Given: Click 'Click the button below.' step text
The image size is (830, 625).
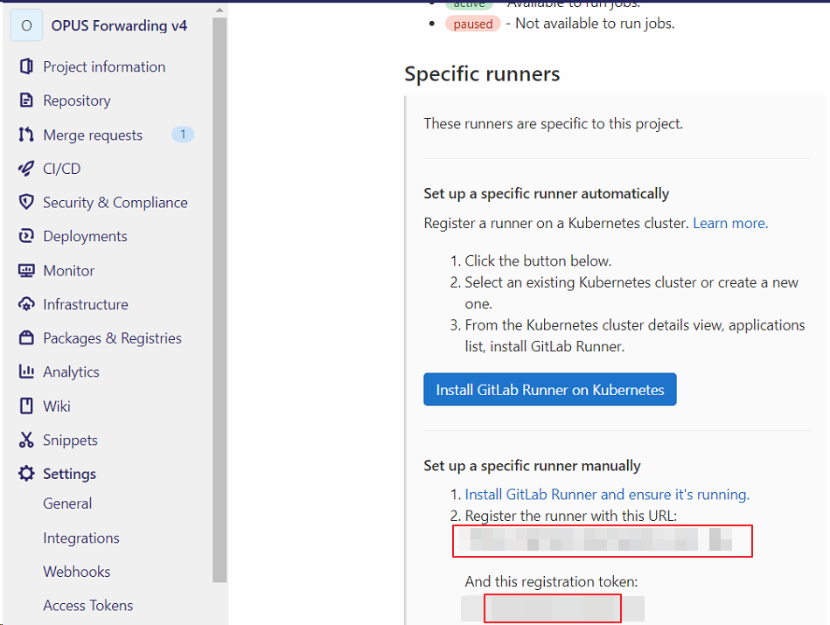Looking at the screenshot, I should 538,260.
